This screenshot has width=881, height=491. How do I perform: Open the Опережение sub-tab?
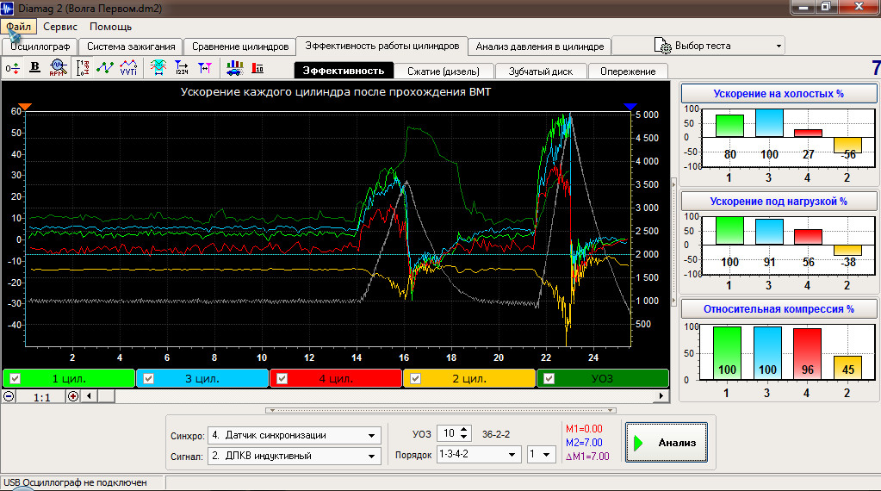coord(628,71)
